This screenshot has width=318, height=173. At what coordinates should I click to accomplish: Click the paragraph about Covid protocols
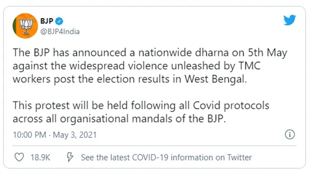[x=141, y=112]
